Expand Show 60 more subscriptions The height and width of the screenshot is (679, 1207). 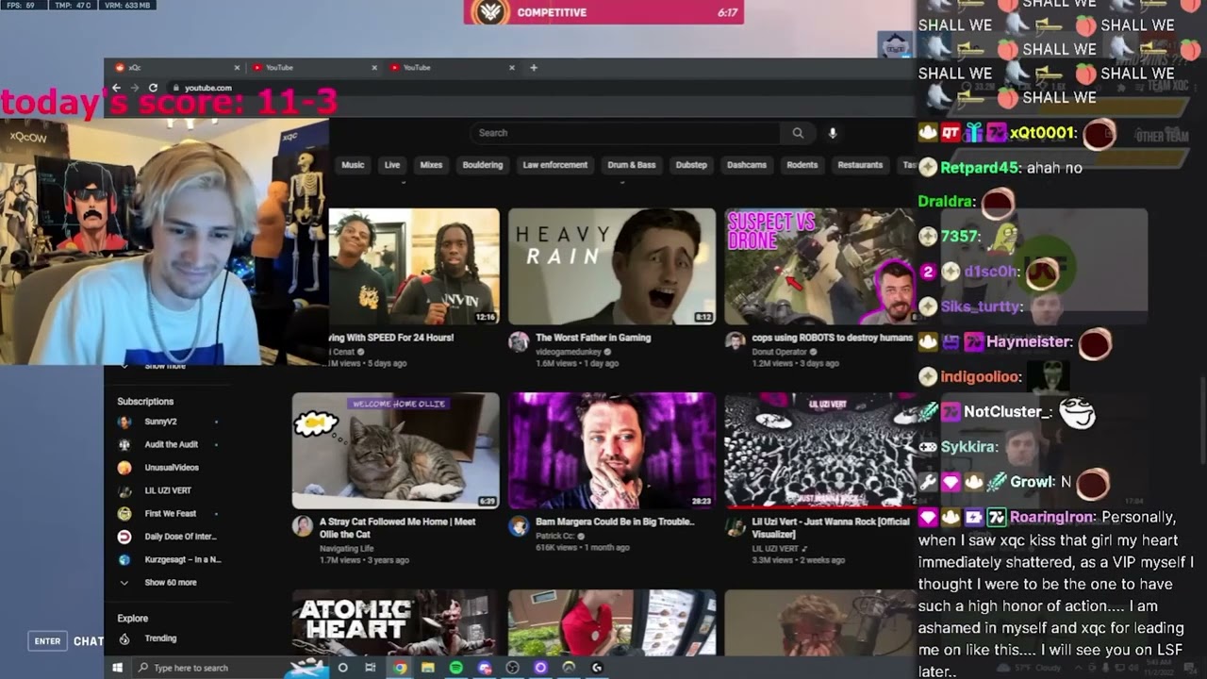(170, 583)
